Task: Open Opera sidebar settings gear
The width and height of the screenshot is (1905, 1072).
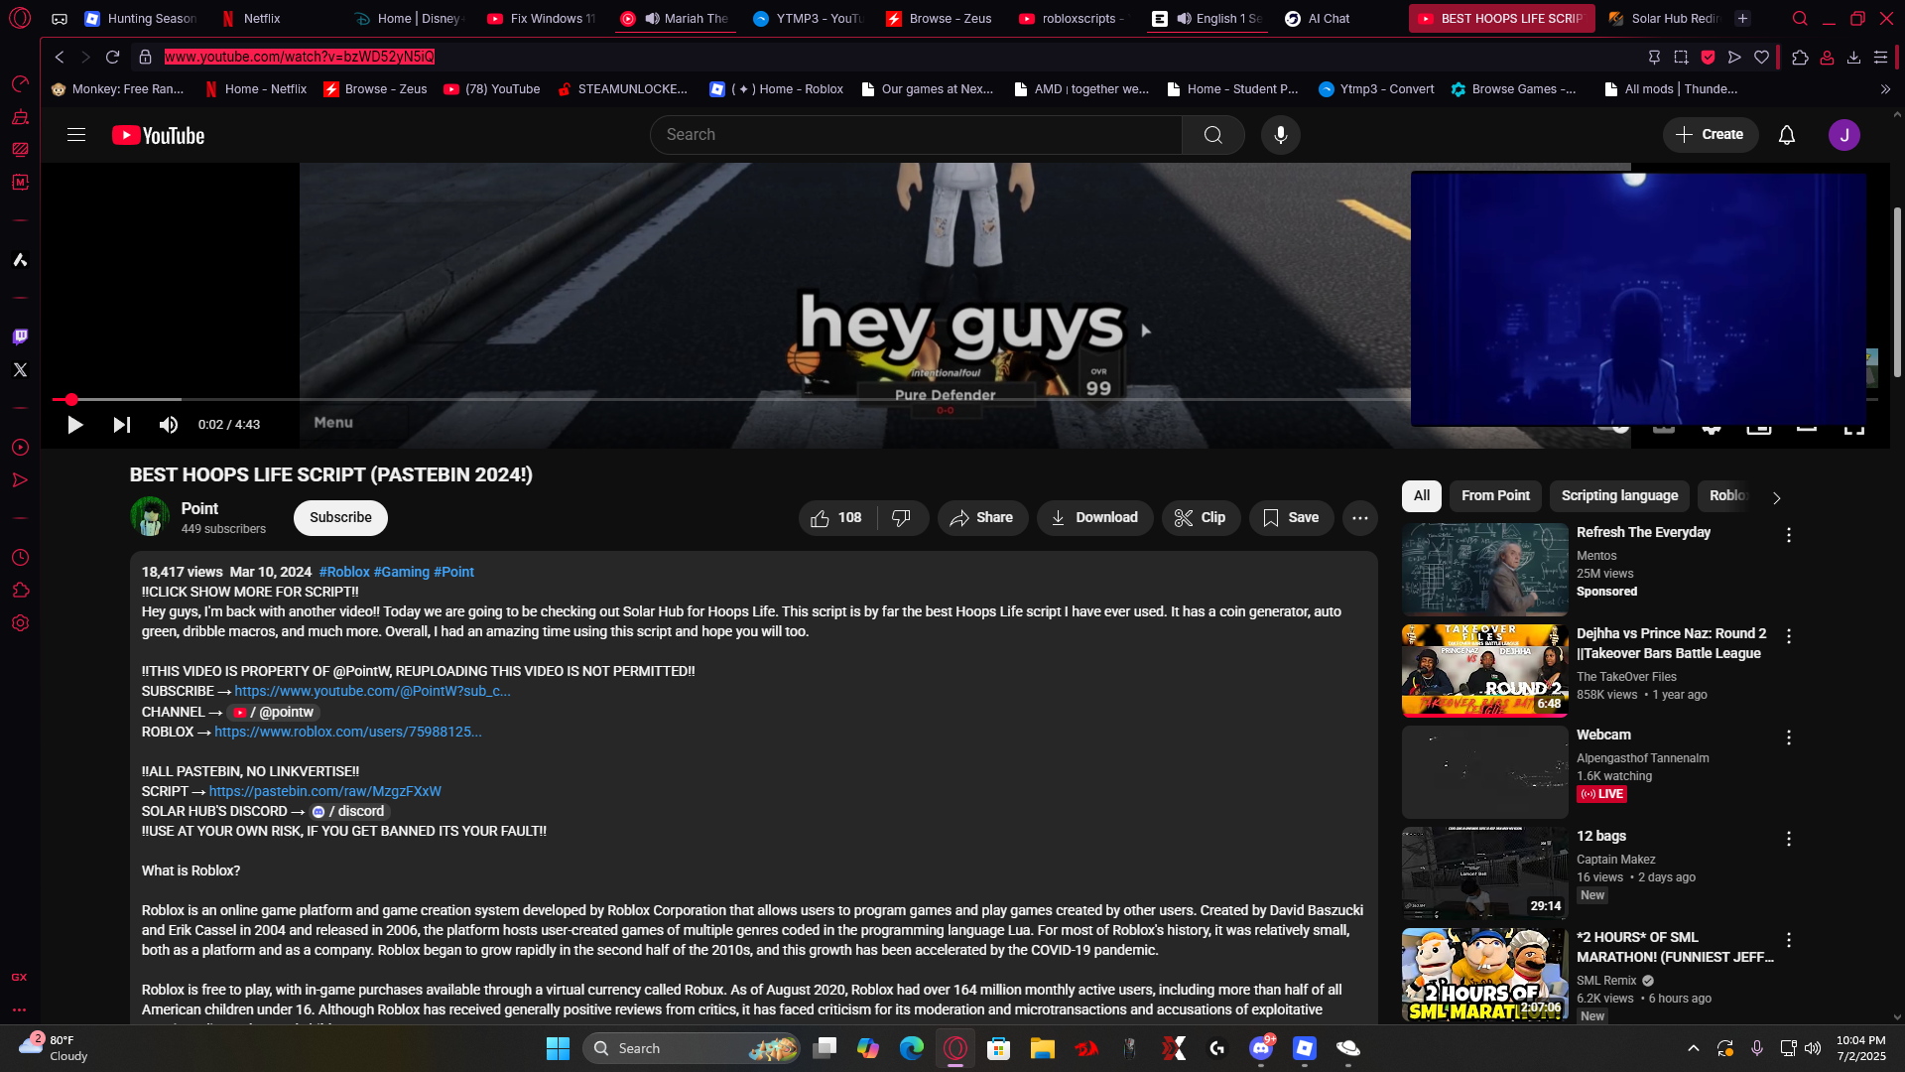Action: coord(20,623)
